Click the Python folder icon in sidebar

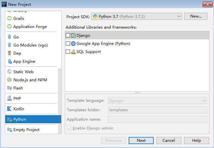(x=9, y=119)
